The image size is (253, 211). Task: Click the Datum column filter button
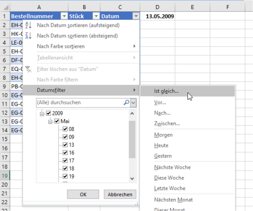(136, 16)
